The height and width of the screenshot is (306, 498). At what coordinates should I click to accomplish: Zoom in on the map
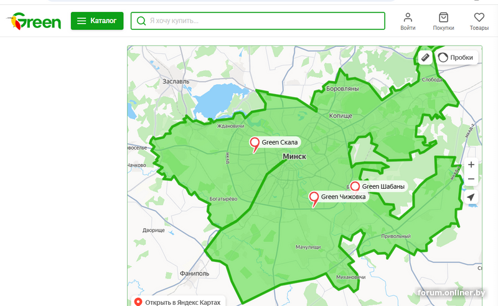pyautogui.click(x=471, y=165)
